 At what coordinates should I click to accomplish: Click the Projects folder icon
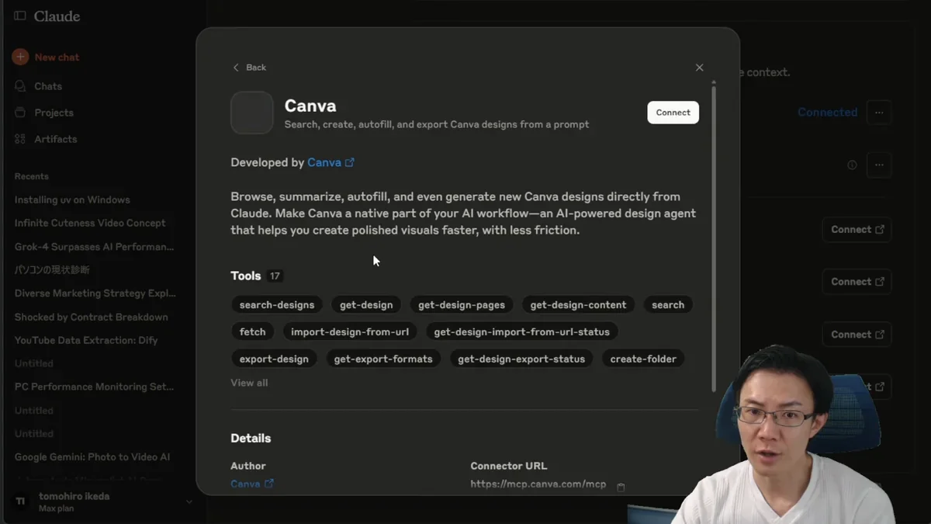(x=20, y=113)
